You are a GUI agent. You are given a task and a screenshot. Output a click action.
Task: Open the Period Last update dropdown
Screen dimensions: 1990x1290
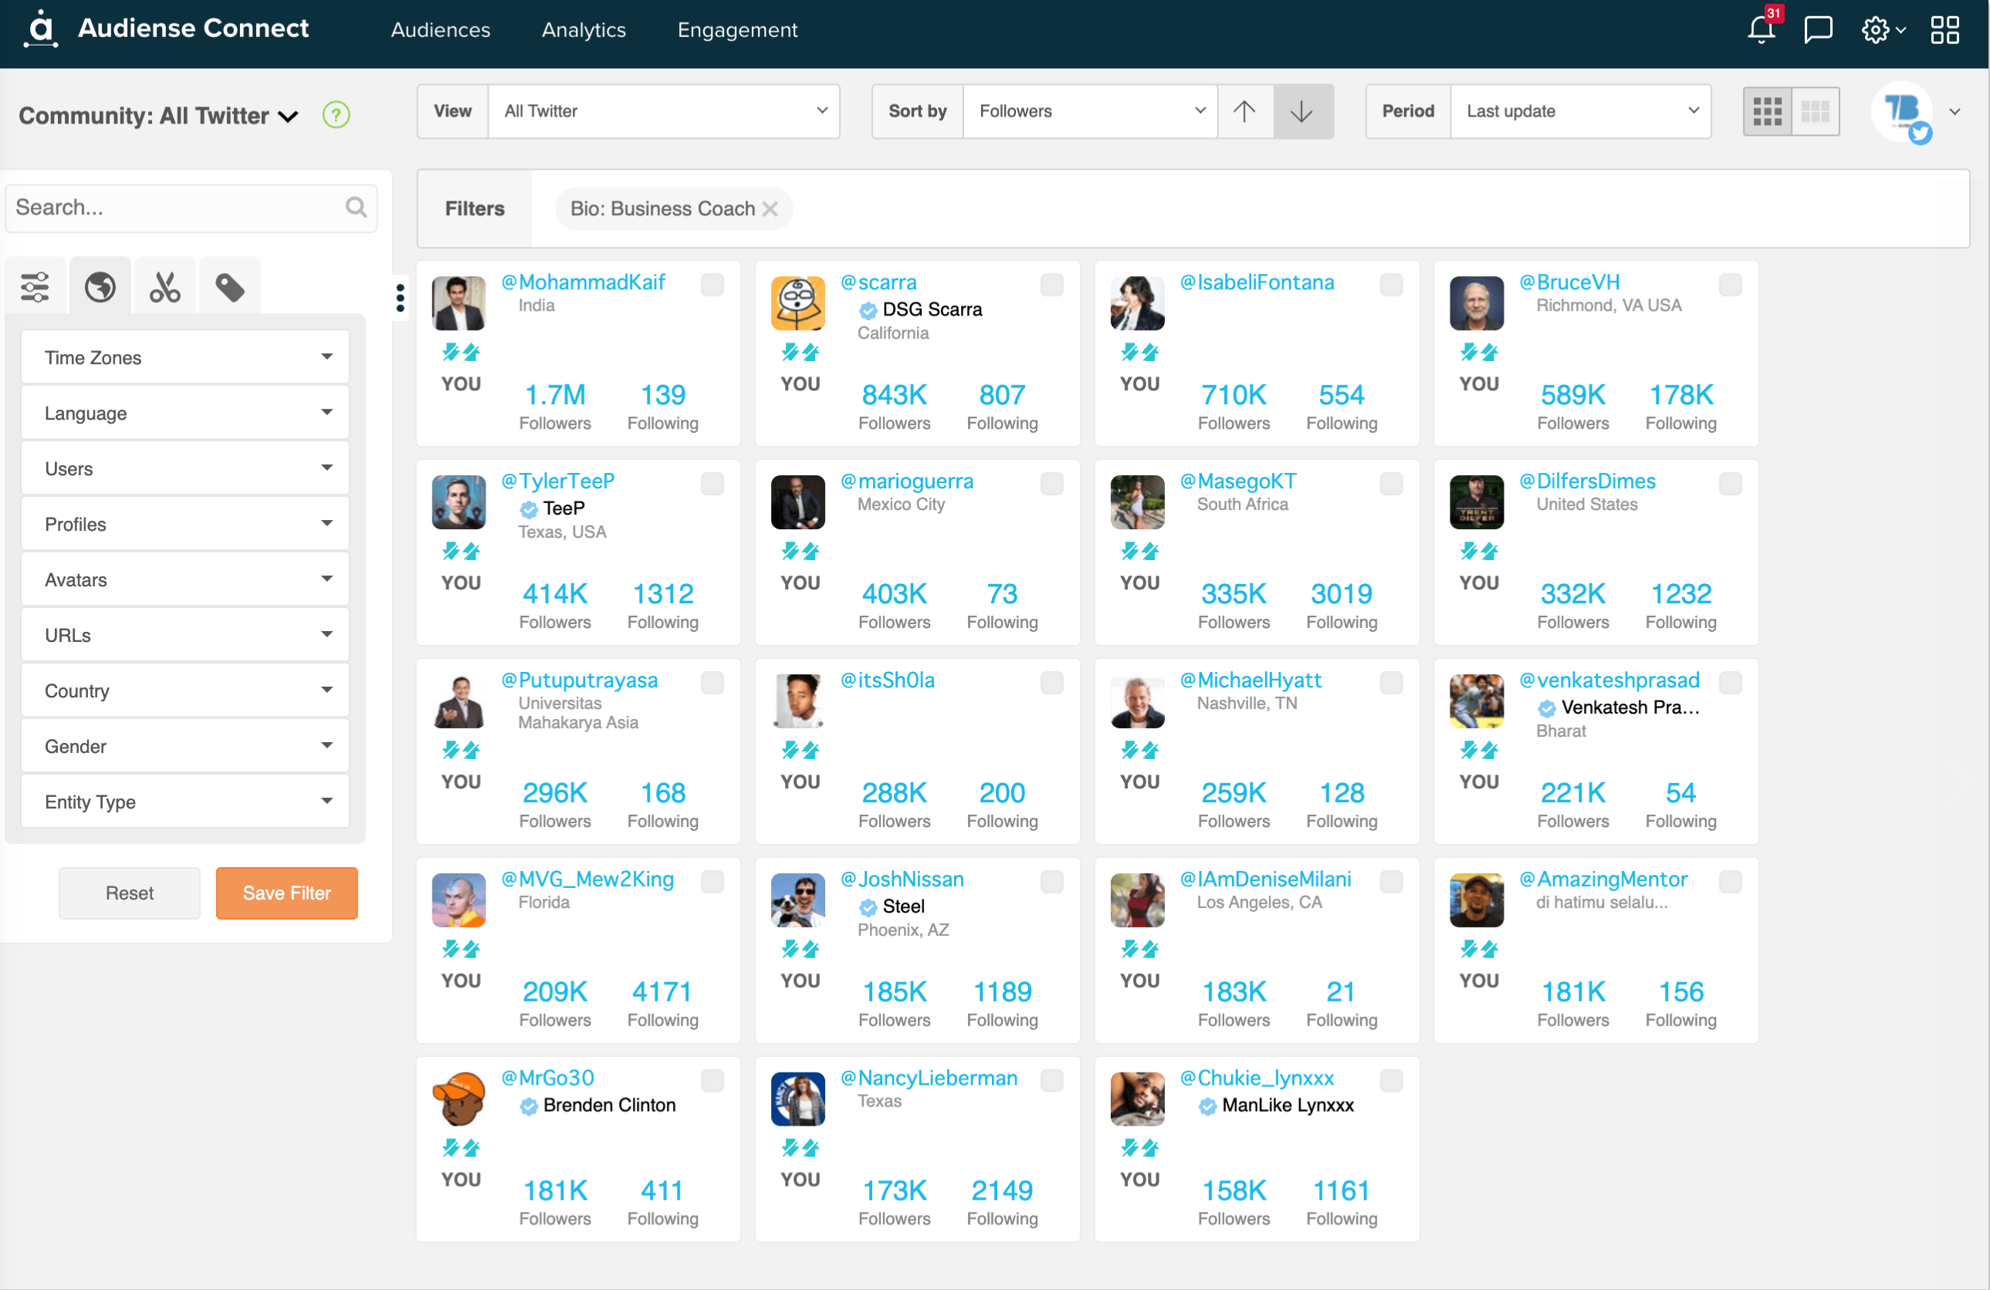(x=1580, y=111)
